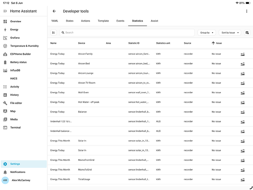Switch to the Template tab
The height and width of the screenshot is (190, 253).
pyautogui.click(x=103, y=21)
